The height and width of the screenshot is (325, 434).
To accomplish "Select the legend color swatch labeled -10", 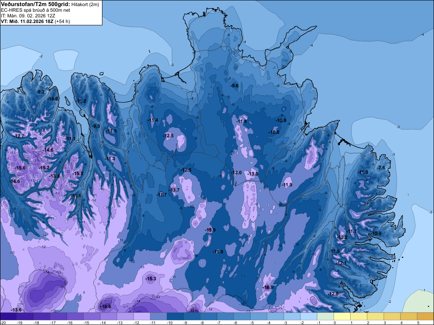I will [x=175, y=316].
